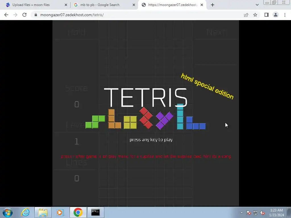Open the taskbar clock showing 1:23 AM
Screen dimensions: 291x218
(277, 213)
